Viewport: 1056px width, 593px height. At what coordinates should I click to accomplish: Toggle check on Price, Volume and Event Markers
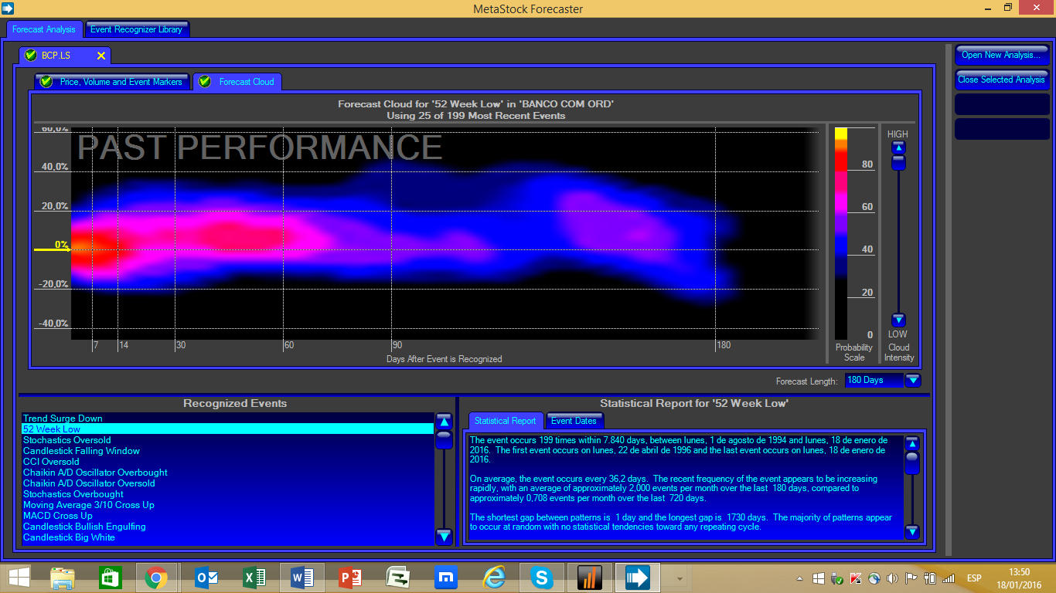(x=46, y=82)
